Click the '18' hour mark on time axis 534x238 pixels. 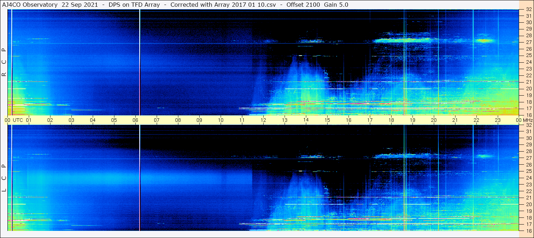pos(391,120)
